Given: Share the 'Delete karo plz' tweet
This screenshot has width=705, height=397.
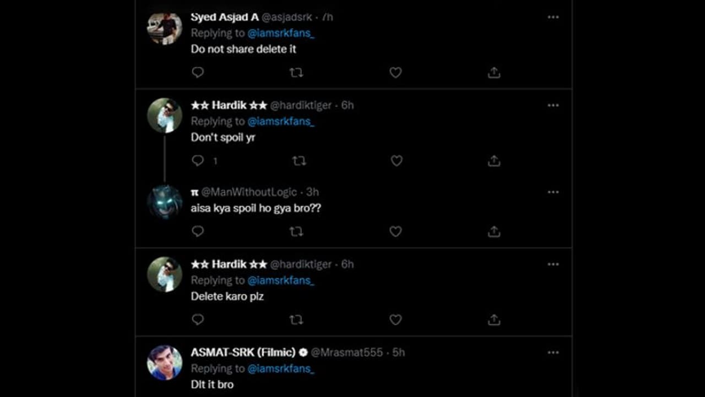Looking at the screenshot, I should [494, 319].
